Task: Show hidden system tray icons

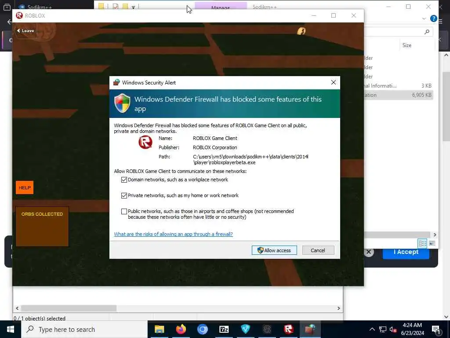Action: pos(372,329)
